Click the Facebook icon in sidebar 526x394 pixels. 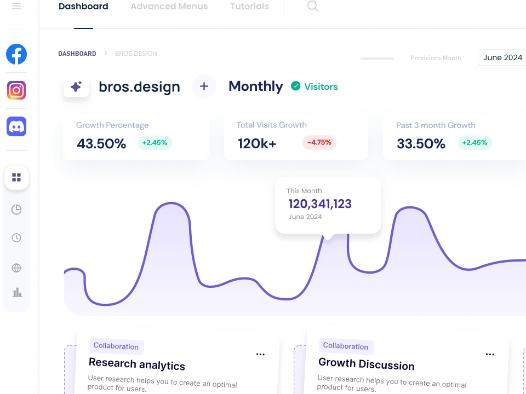click(x=16, y=54)
